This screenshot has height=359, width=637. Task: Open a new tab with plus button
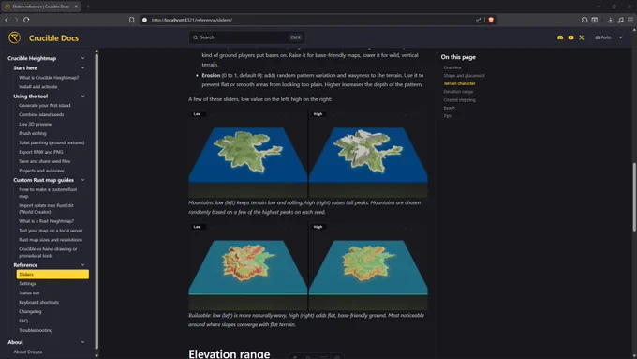pos(88,7)
